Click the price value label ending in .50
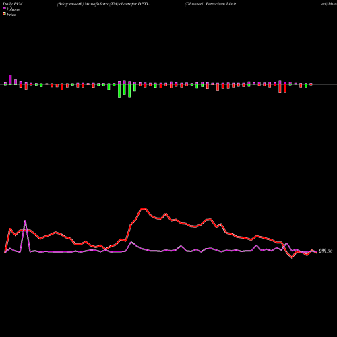The height and width of the screenshot is (337, 337). 326,251
